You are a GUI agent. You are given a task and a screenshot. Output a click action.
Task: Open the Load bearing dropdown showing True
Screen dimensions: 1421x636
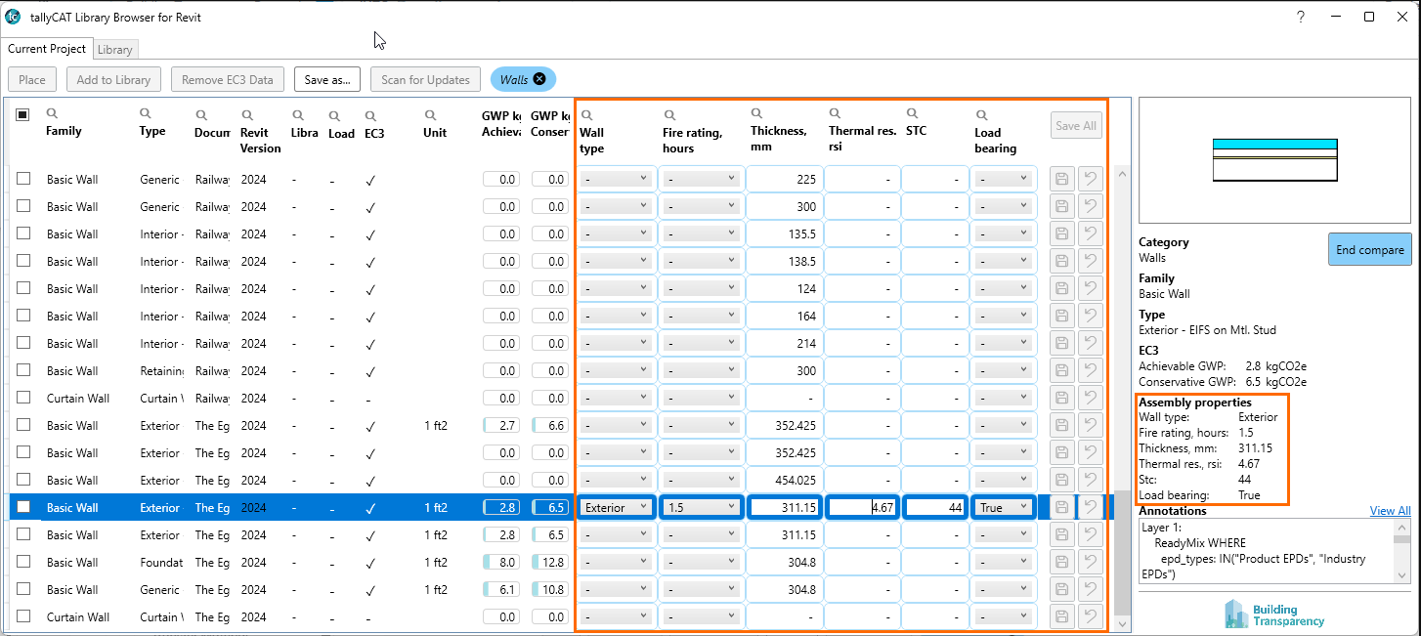(1003, 507)
